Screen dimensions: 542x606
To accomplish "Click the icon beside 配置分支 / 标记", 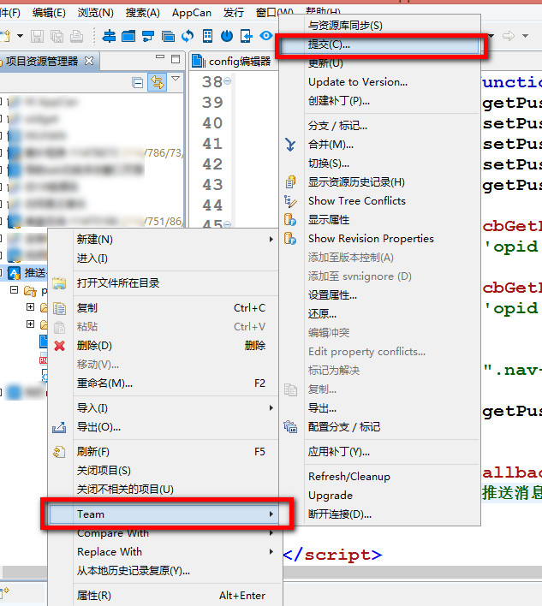I will coord(290,426).
